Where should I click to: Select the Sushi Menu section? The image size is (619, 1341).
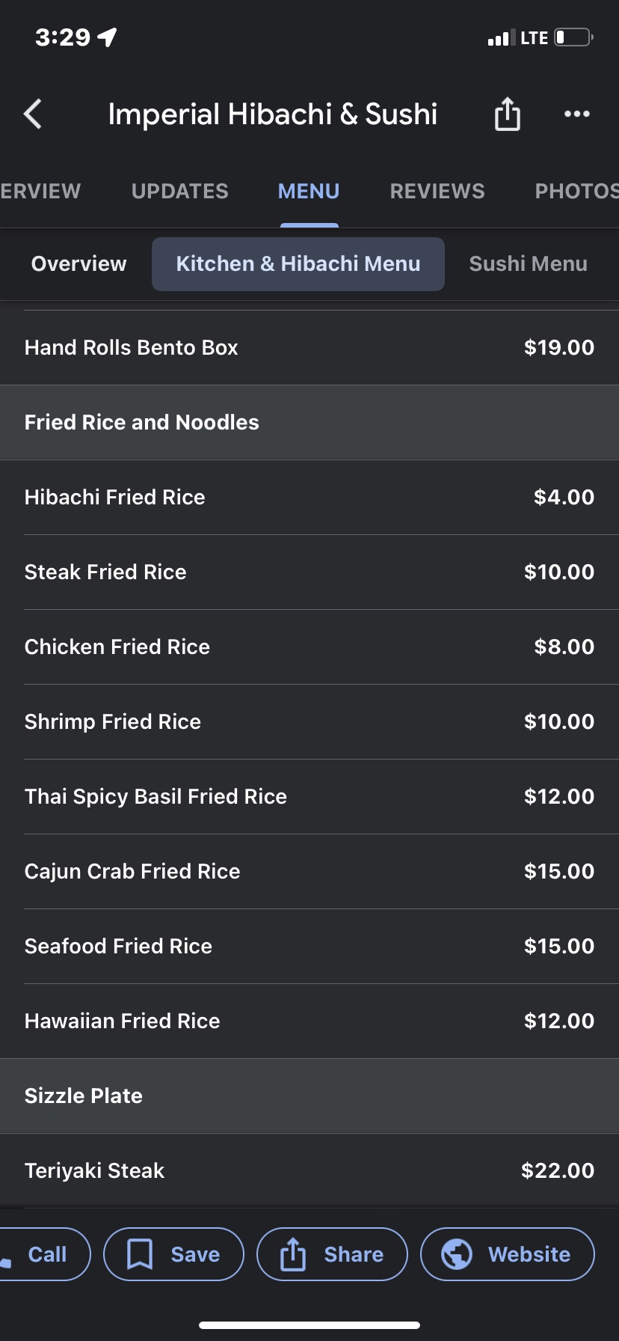pyautogui.click(x=528, y=264)
